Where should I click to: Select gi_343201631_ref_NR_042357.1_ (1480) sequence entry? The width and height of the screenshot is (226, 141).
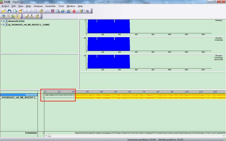pyautogui.click(x=29, y=25)
